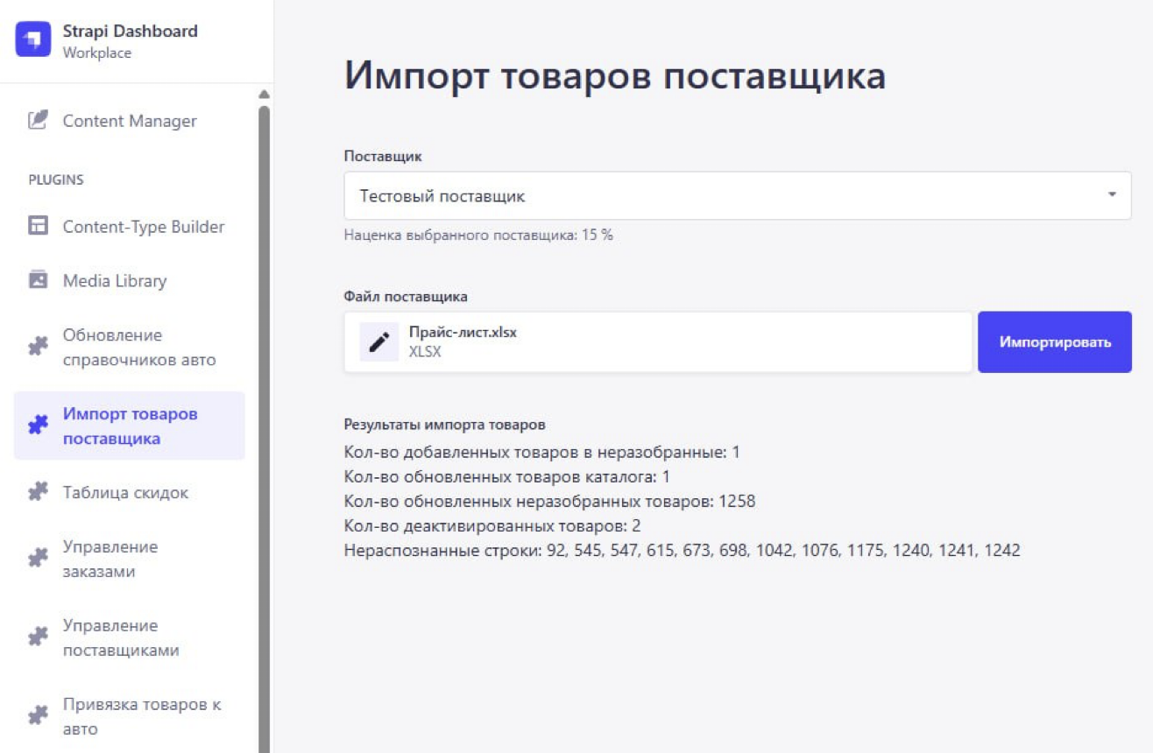Screen dimensions: 1153x753
Task: Click the Content Manager pencil icon
Action: coord(38,121)
